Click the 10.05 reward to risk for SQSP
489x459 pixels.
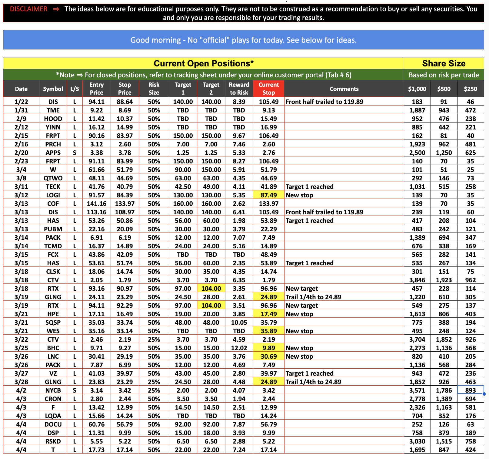[x=239, y=323]
